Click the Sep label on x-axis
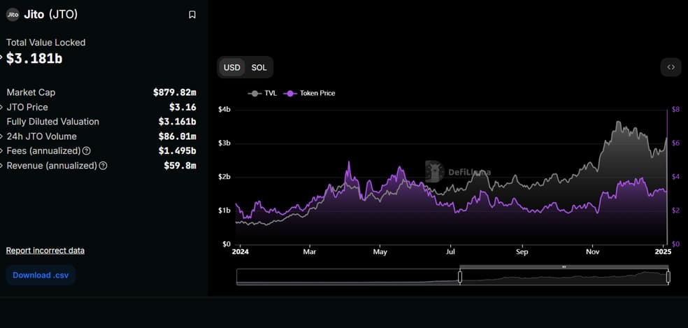Screen dimensions: 688x328 pos(522,252)
